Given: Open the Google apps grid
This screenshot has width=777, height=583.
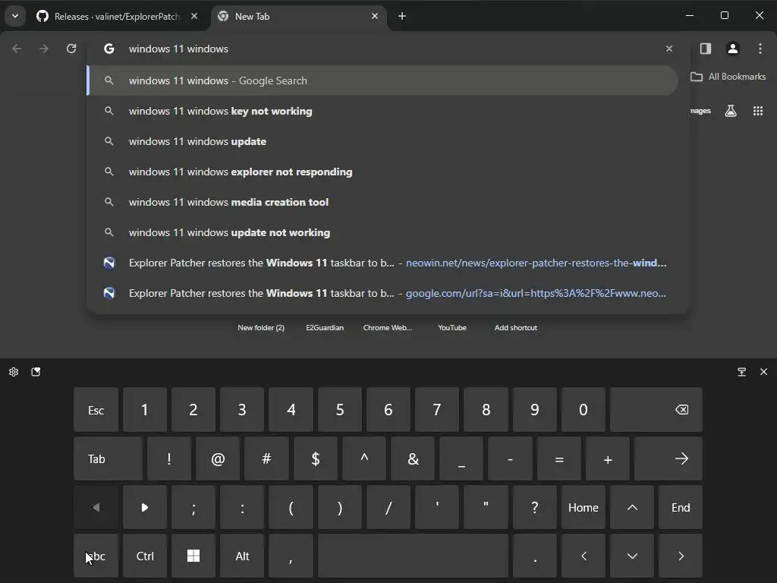Looking at the screenshot, I should (757, 111).
